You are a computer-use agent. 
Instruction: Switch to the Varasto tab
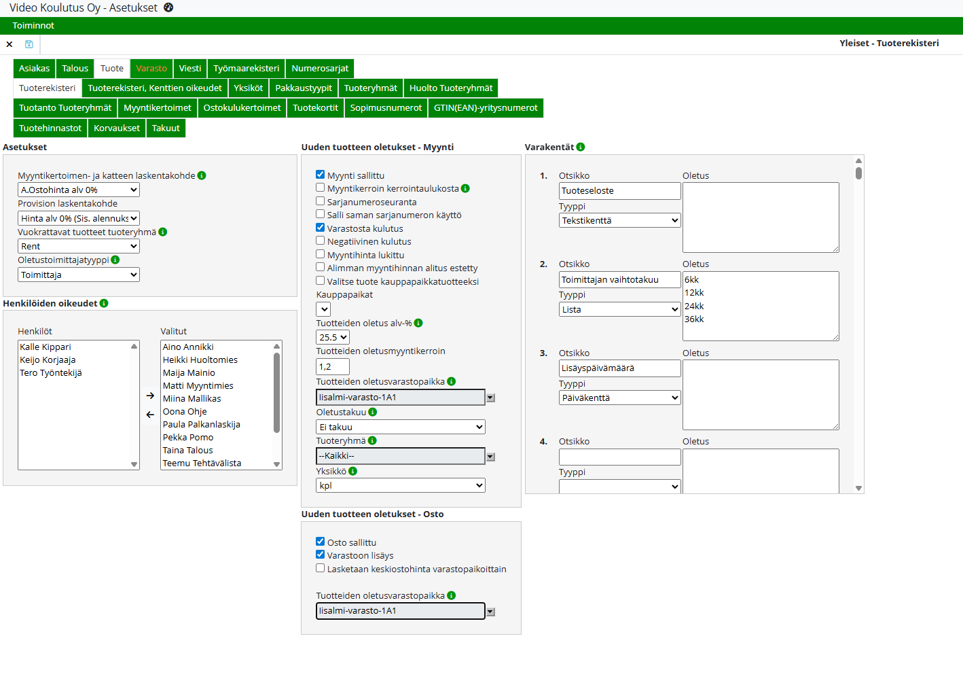coord(151,69)
